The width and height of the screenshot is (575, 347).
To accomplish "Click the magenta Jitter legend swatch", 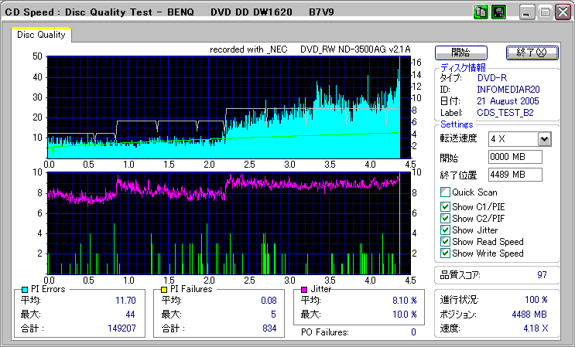I will pos(305,289).
